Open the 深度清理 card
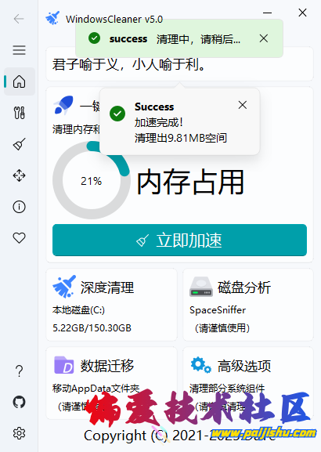 click(x=112, y=305)
